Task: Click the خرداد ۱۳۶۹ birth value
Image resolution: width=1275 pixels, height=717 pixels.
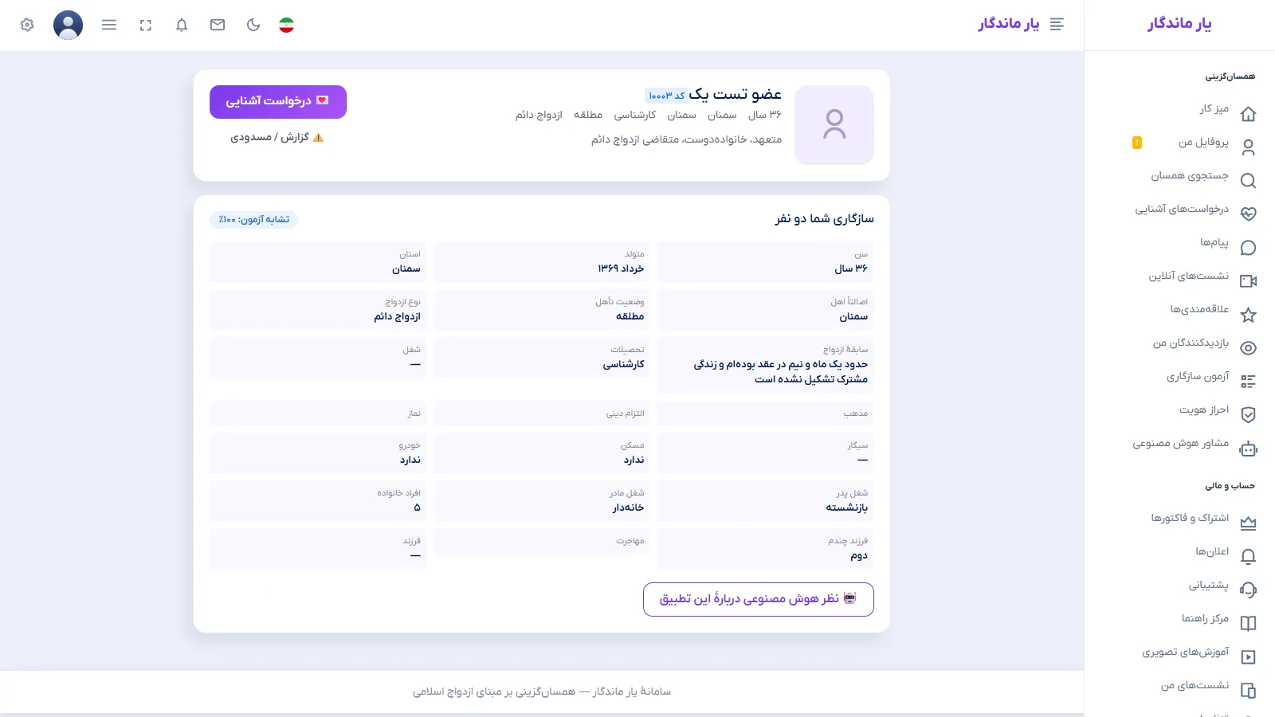Action: tap(622, 268)
